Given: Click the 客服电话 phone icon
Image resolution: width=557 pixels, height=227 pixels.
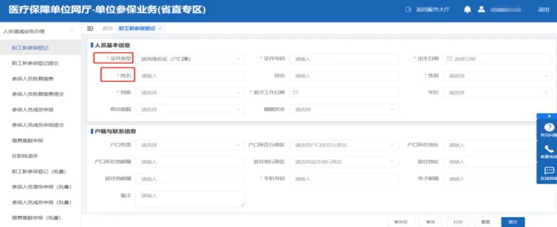Looking at the screenshot, I should (549, 149).
